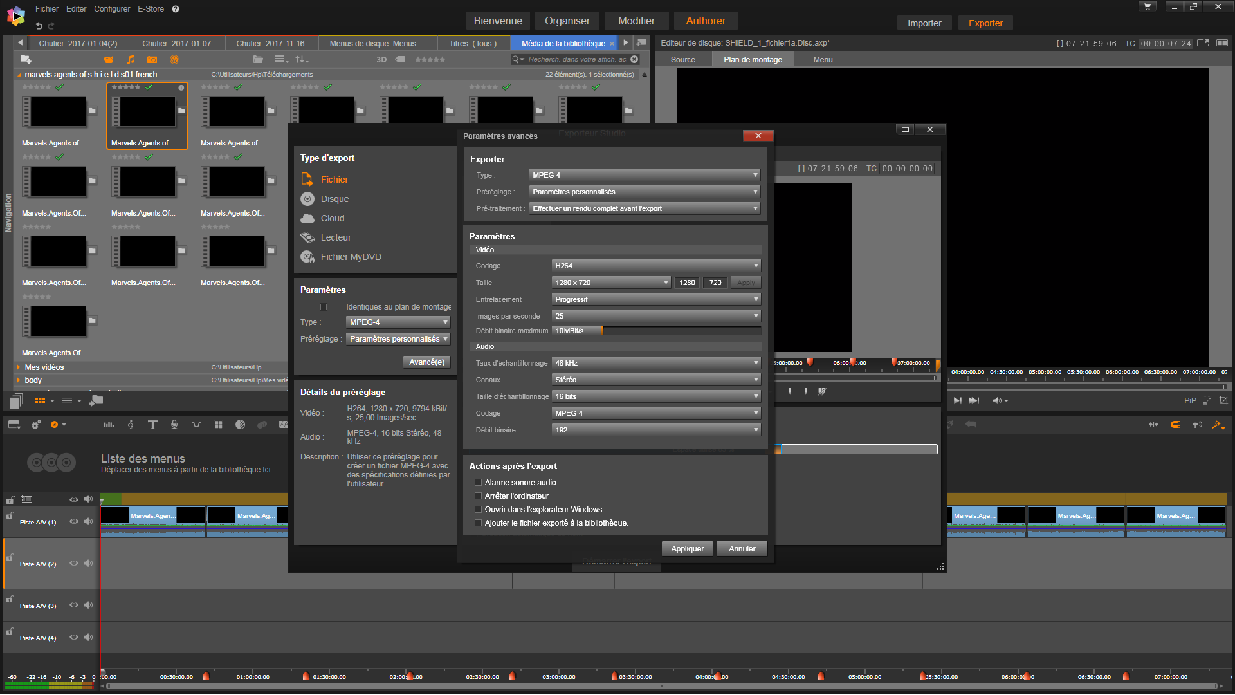Screen dimensions: 1235x695
Task: Enable Alarme sonore audio checkbox
Action: coord(479,483)
